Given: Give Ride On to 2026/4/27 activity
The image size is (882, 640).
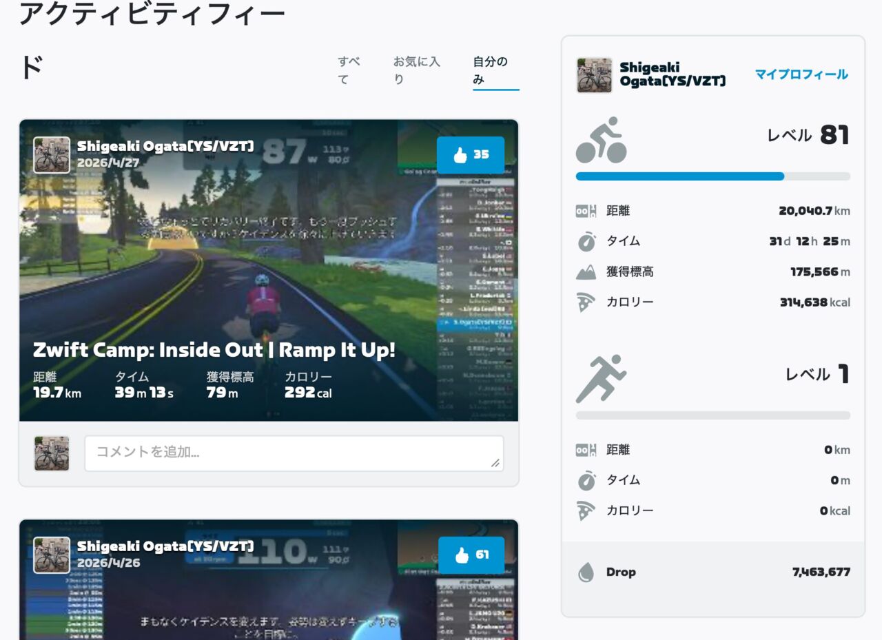Looking at the screenshot, I should tap(471, 155).
